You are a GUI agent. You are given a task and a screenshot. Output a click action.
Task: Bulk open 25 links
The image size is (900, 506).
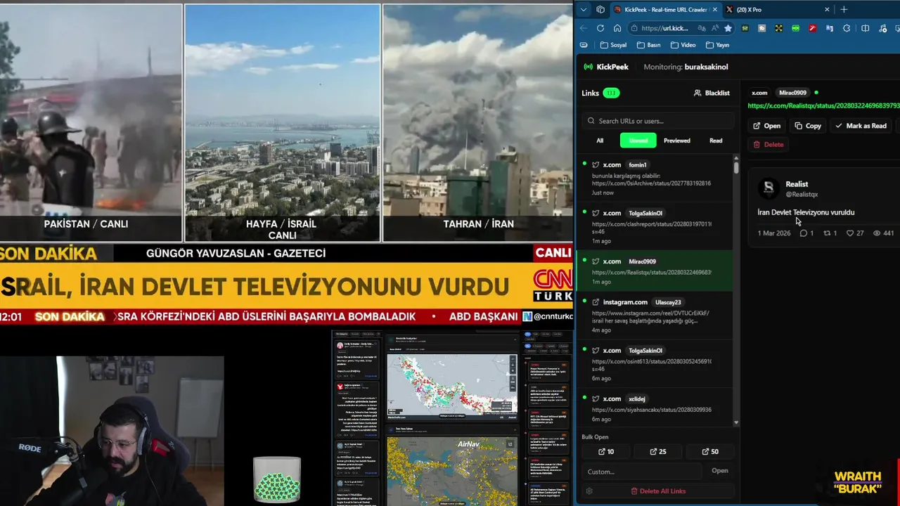pyautogui.click(x=658, y=452)
